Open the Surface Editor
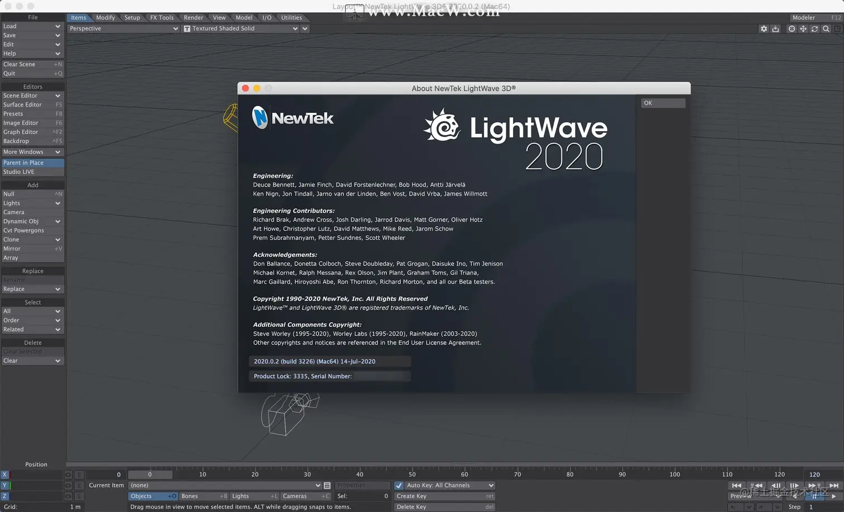The image size is (844, 512). [32, 105]
